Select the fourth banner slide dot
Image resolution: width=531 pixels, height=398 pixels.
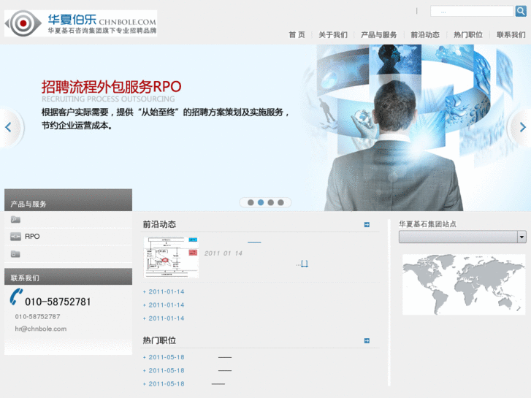coord(280,202)
